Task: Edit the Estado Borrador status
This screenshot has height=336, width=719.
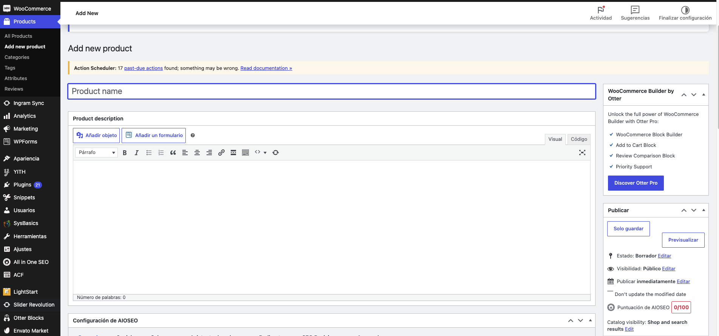Action: click(664, 256)
